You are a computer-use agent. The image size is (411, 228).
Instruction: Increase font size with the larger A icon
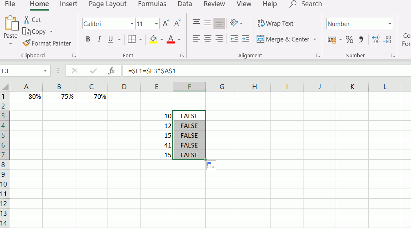[166, 24]
